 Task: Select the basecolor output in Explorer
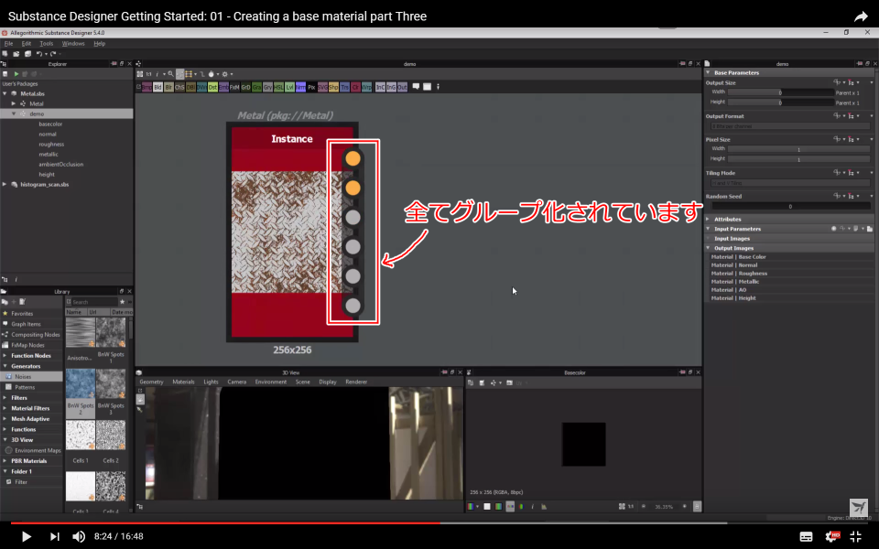(50, 124)
